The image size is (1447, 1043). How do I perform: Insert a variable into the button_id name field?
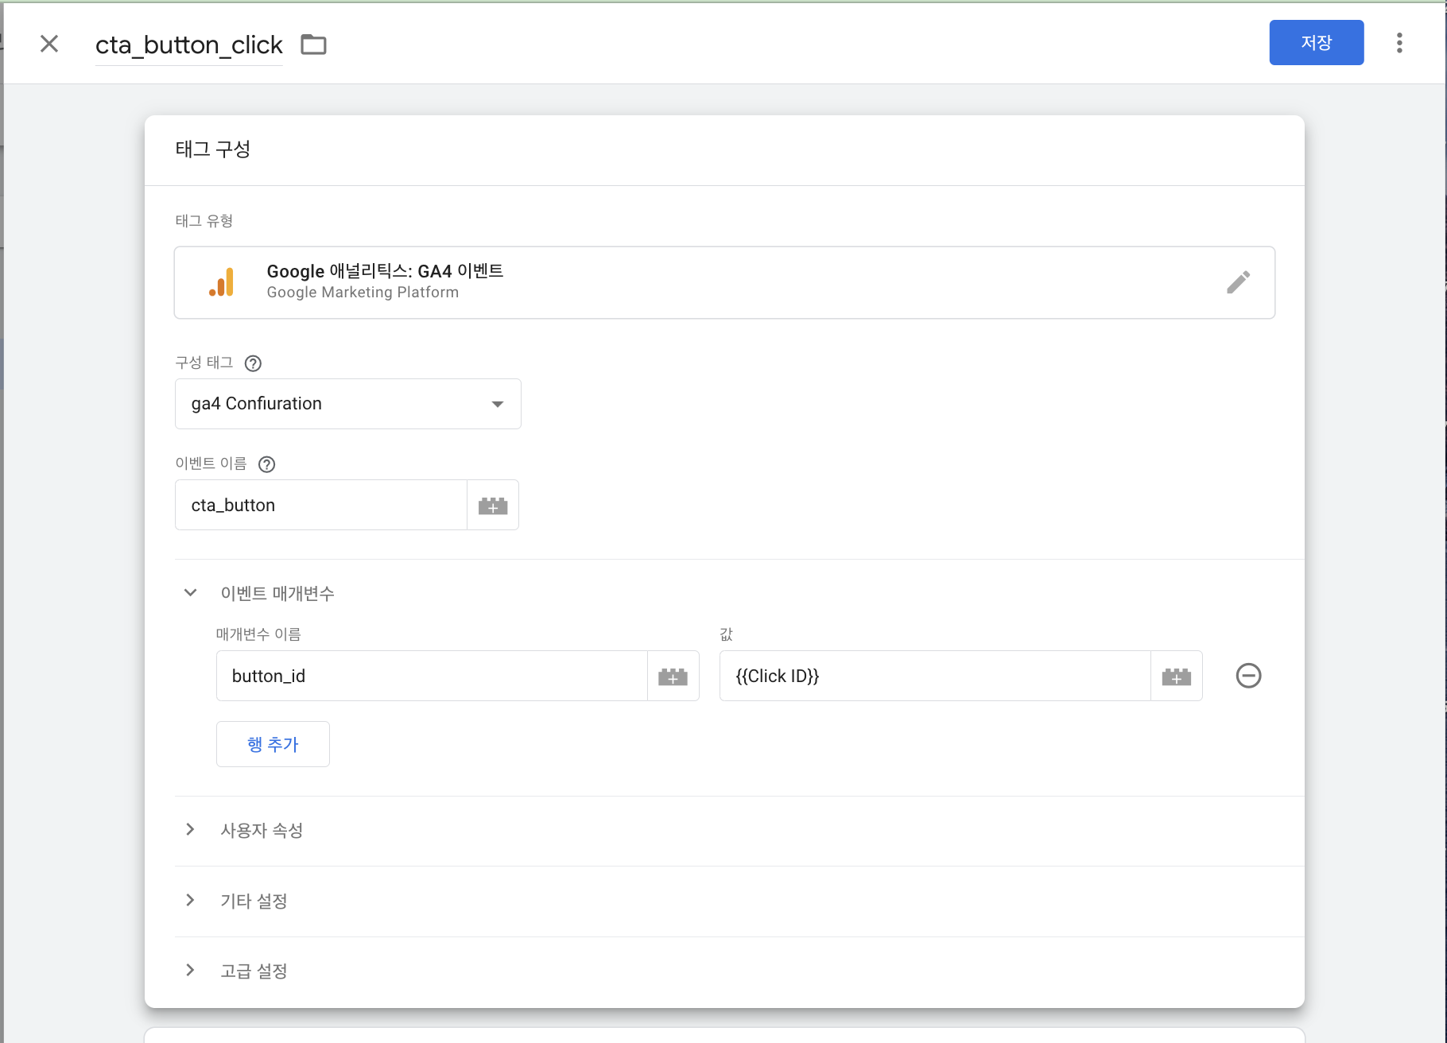pyautogui.click(x=673, y=677)
